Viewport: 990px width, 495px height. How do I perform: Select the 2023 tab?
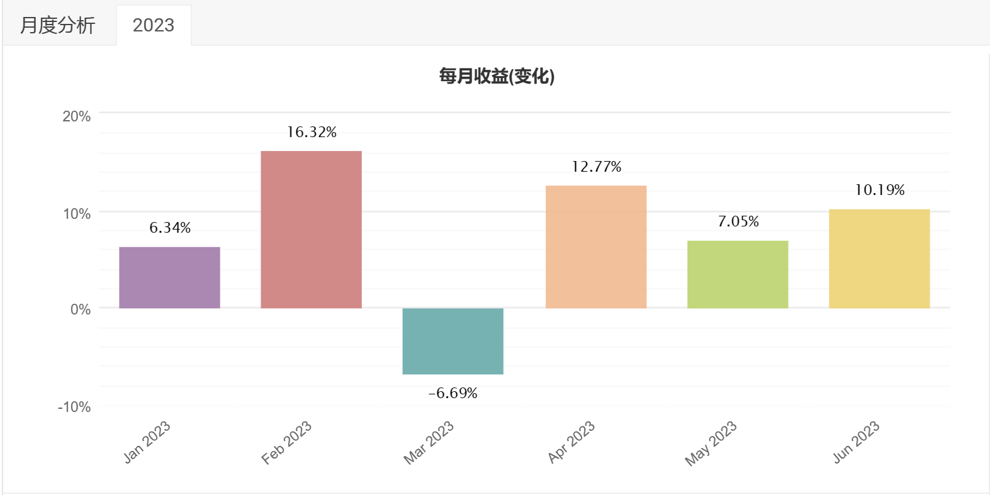click(x=154, y=25)
